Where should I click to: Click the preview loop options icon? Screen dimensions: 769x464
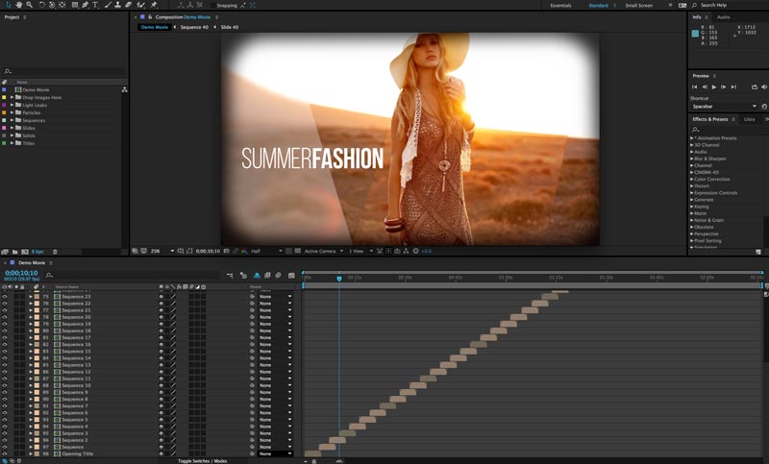pyautogui.click(x=755, y=86)
